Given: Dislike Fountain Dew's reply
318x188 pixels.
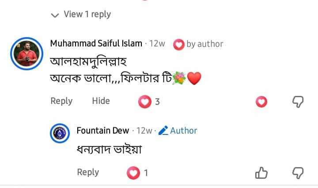Looking at the screenshot, I should [298, 173].
